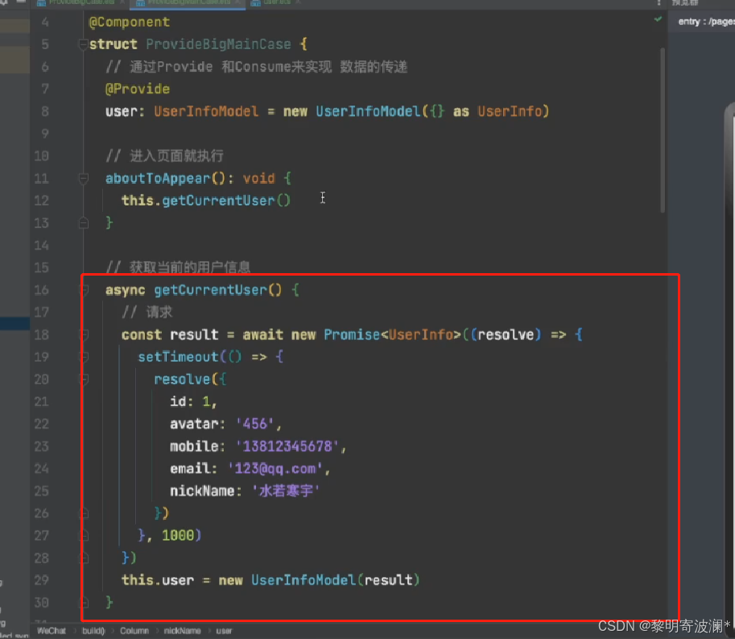Click line number 18 in the gutter
Screen dimensions: 735x639
[41, 334]
